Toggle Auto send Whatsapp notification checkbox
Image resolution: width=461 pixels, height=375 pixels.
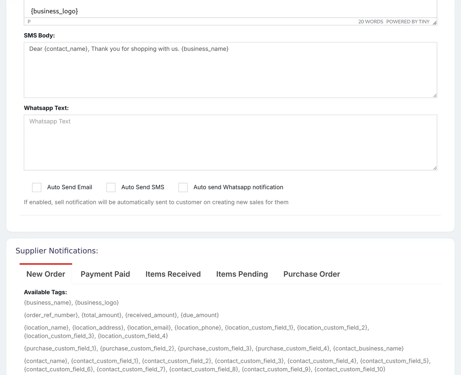183,187
